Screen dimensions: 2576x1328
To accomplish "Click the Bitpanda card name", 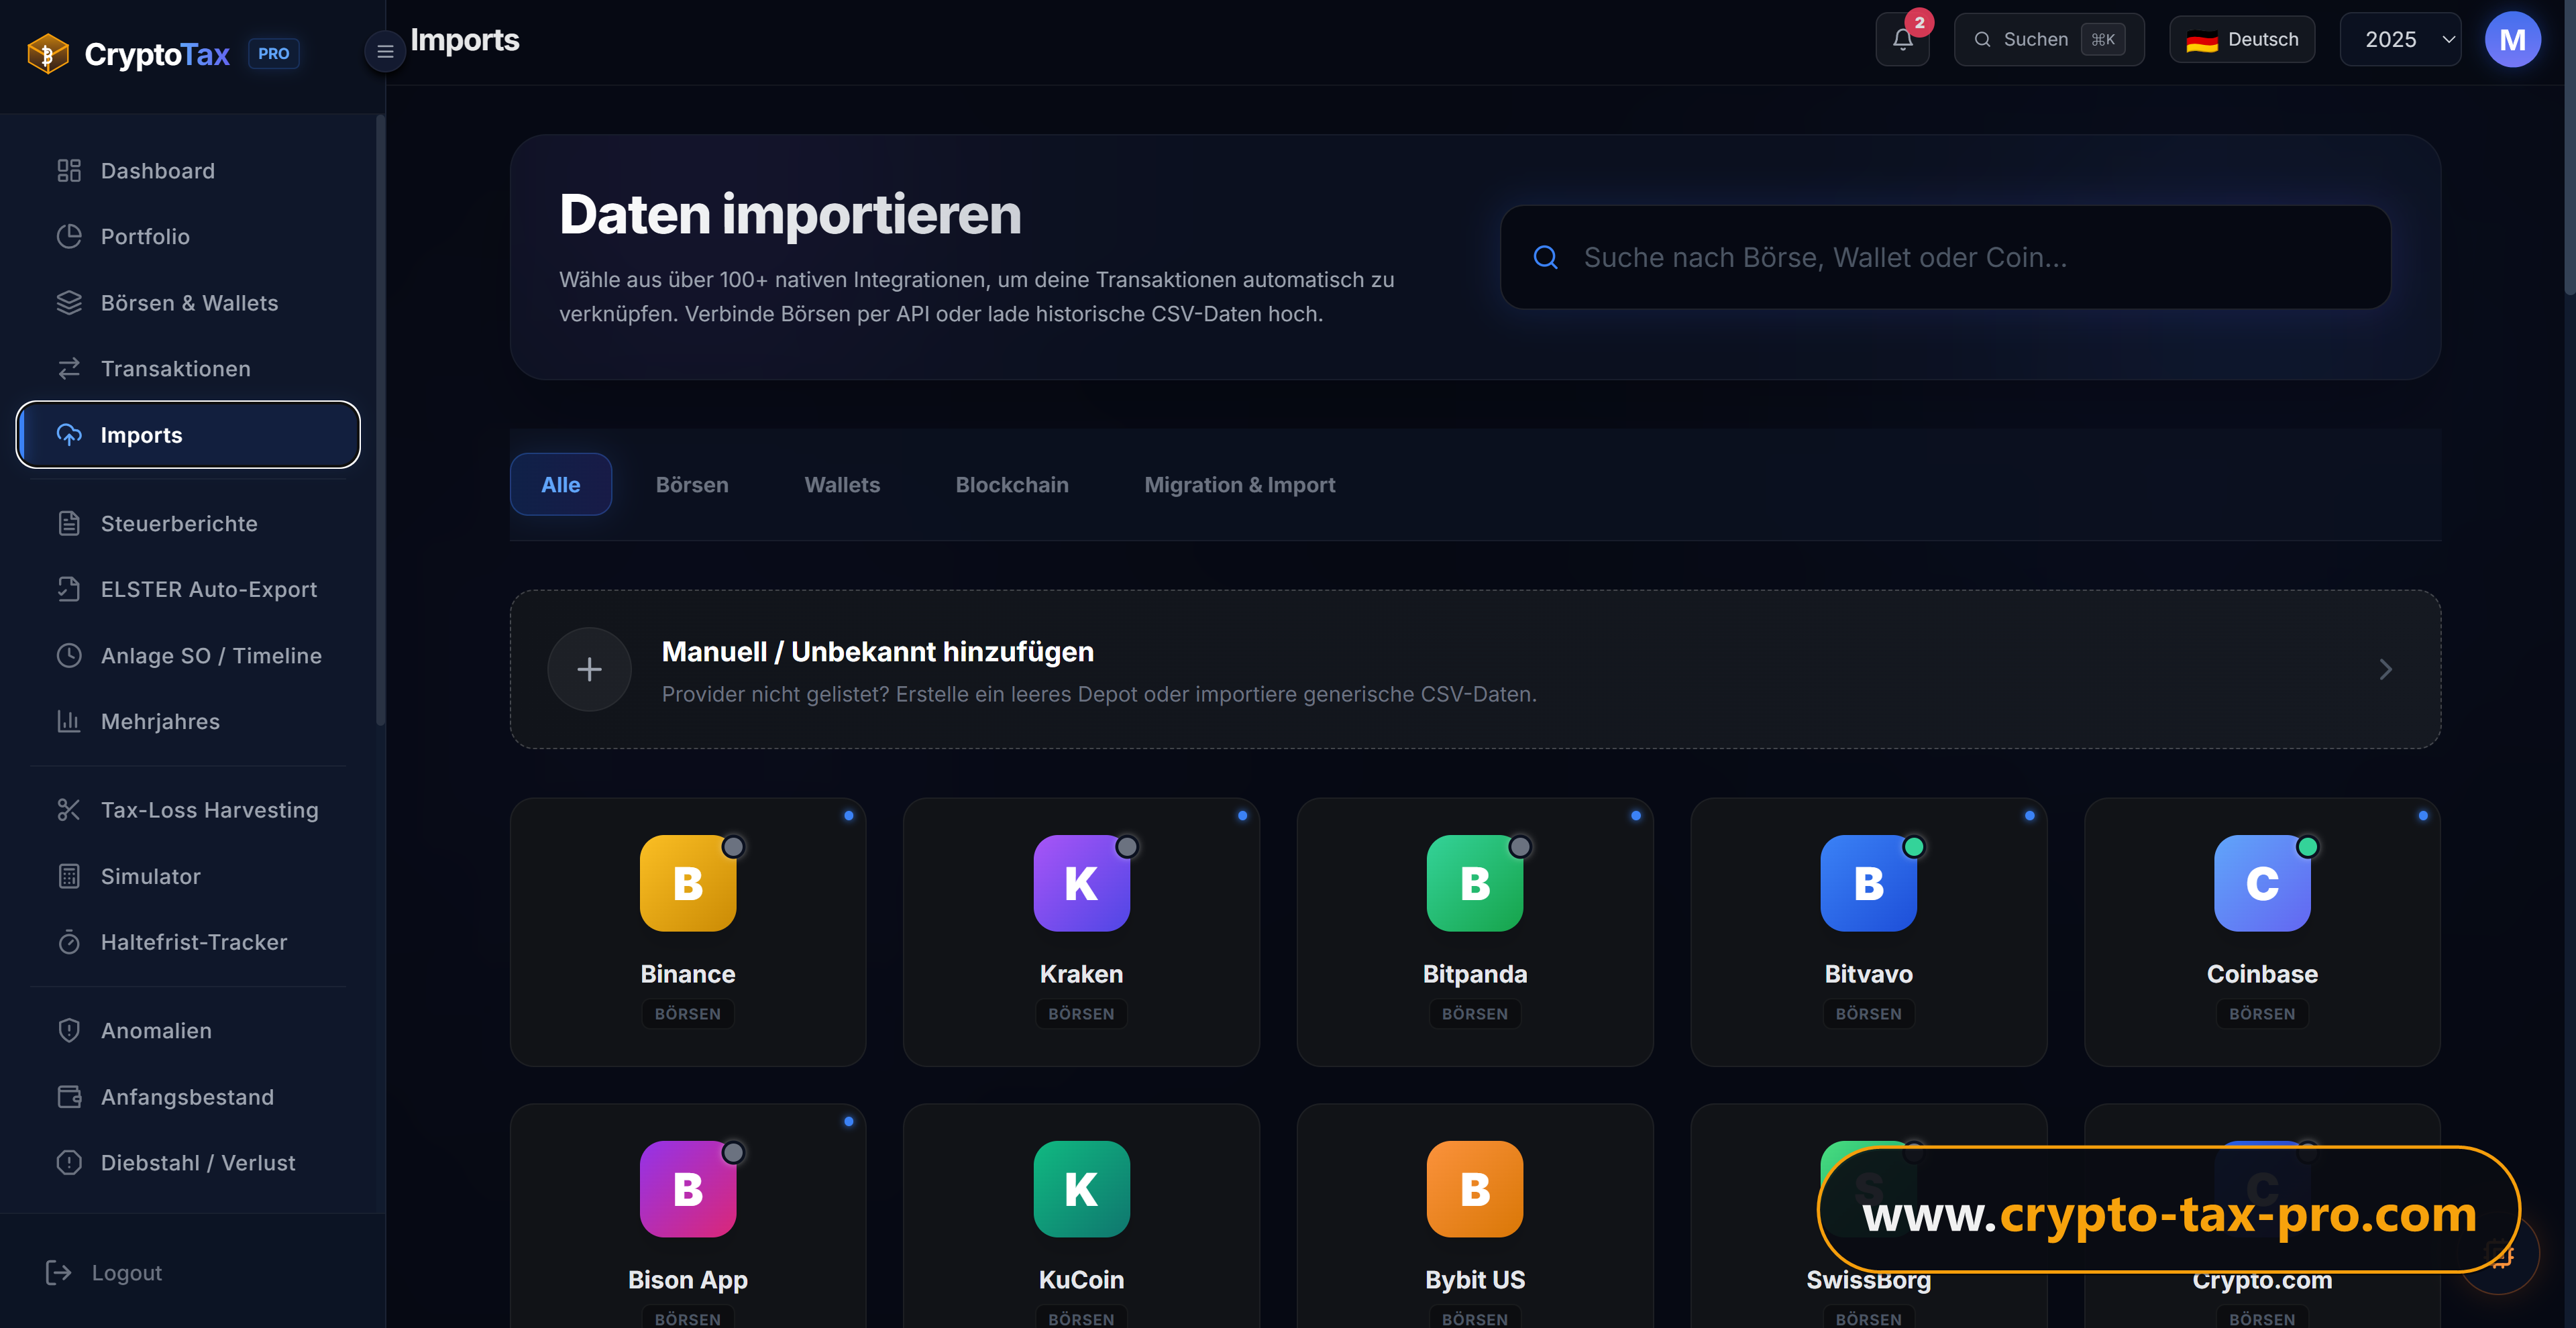I will pyautogui.click(x=1475, y=974).
